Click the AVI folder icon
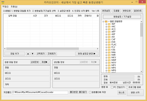 pyautogui.click(x=109, y=37)
